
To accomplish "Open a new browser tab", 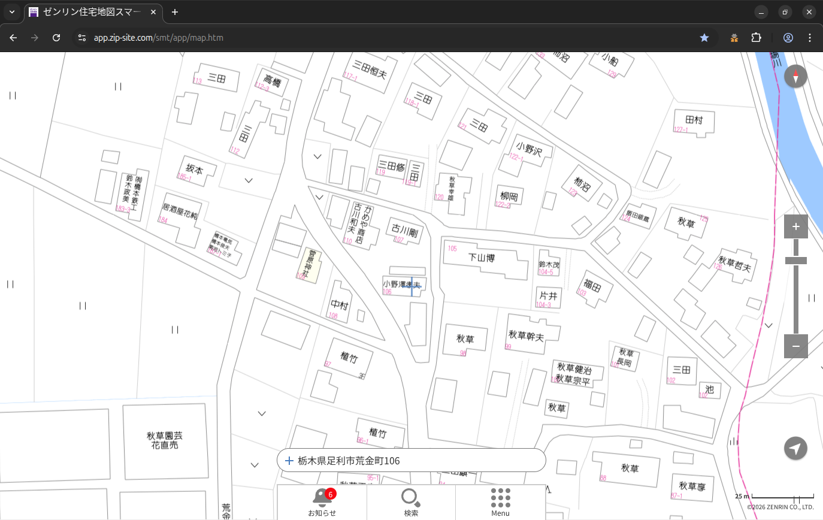I will click(175, 12).
